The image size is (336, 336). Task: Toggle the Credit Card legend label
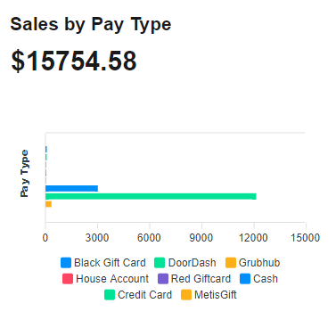click(144, 295)
